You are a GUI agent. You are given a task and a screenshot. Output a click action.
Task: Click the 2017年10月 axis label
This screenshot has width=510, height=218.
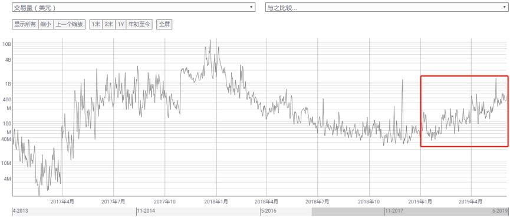pyautogui.click(x=164, y=202)
